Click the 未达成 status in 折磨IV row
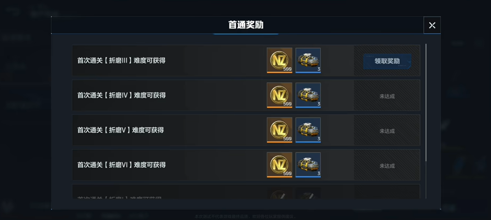 pyautogui.click(x=387, y=96)
